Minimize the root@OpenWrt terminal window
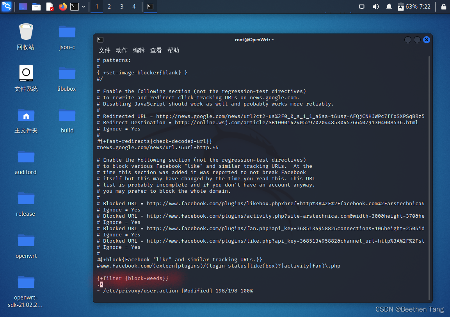 pos(408,40)
